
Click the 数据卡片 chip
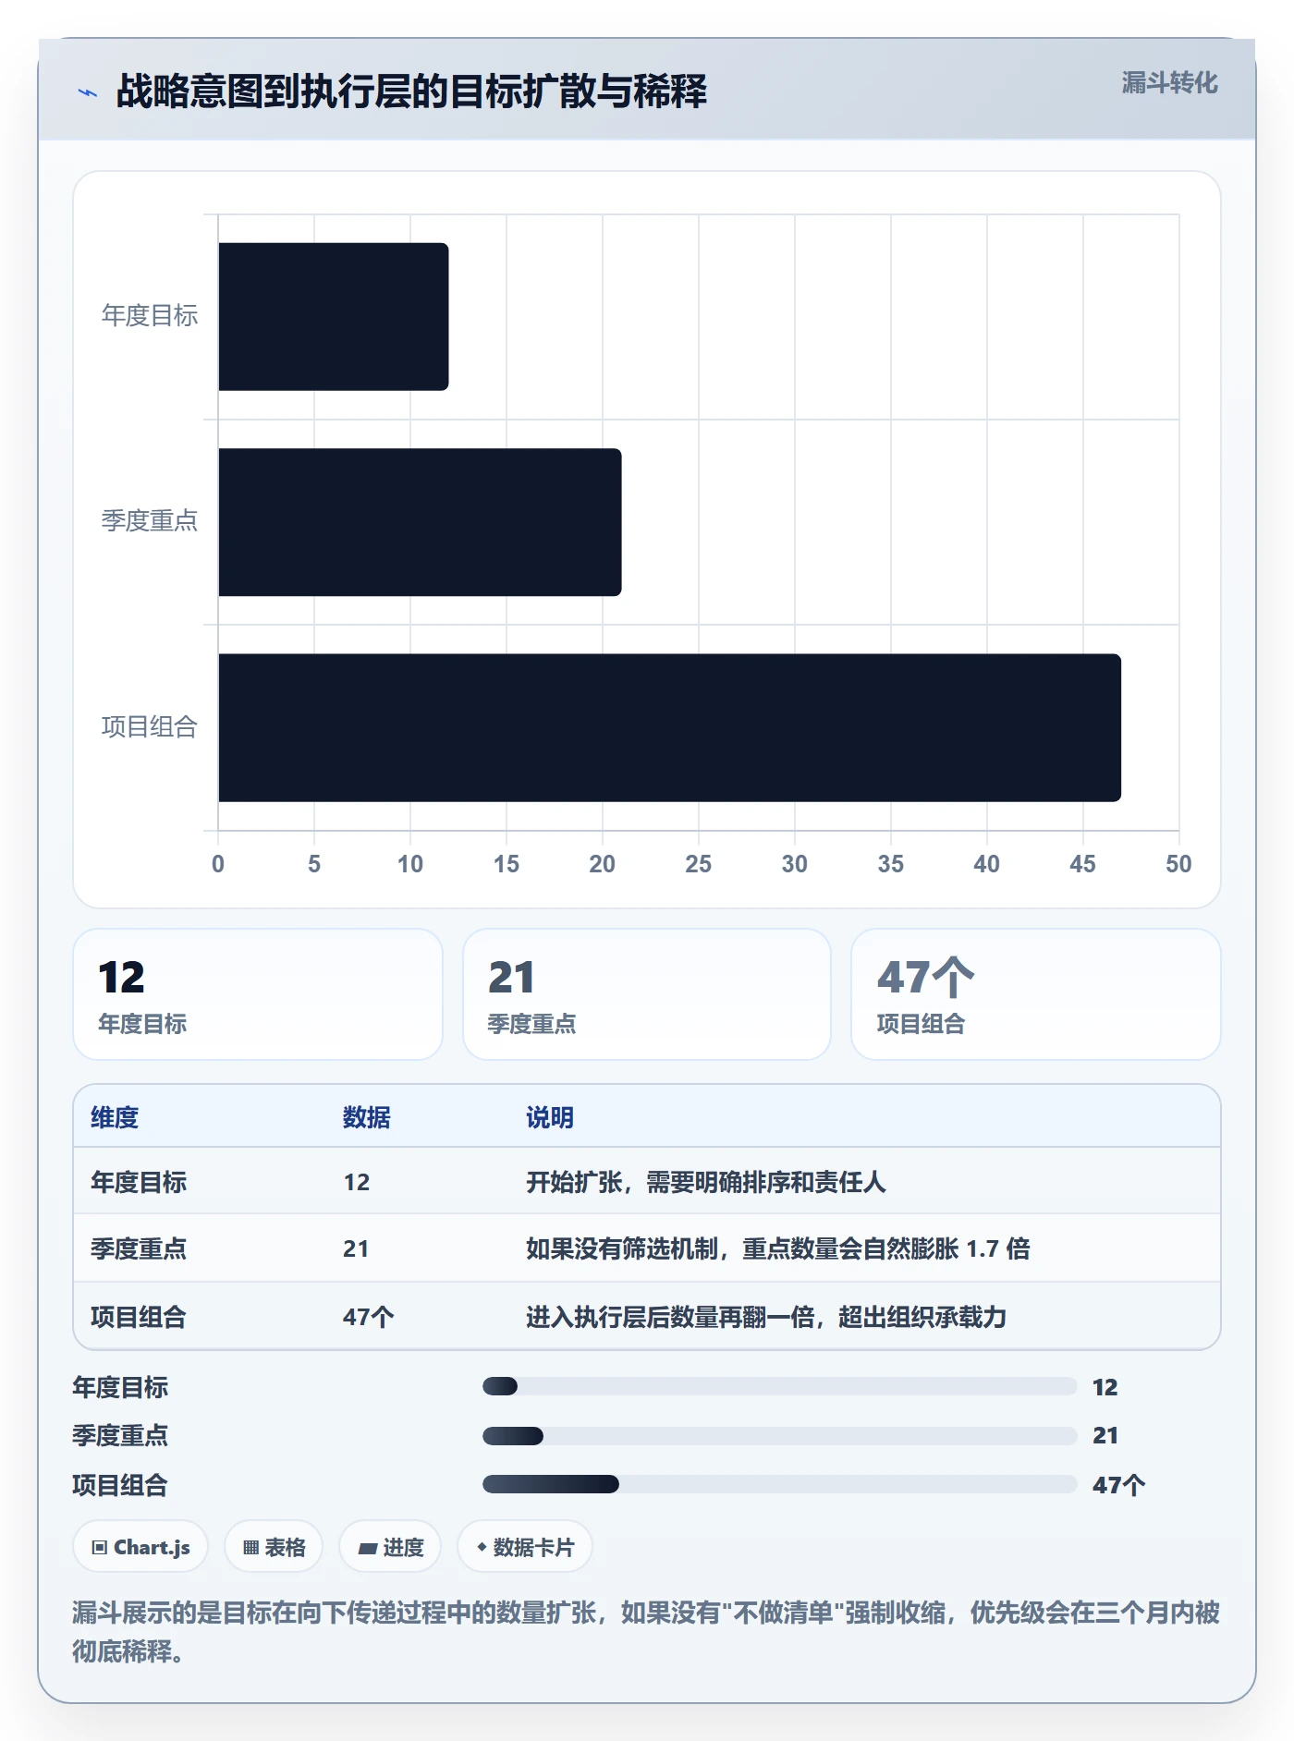click(525, 1546)
